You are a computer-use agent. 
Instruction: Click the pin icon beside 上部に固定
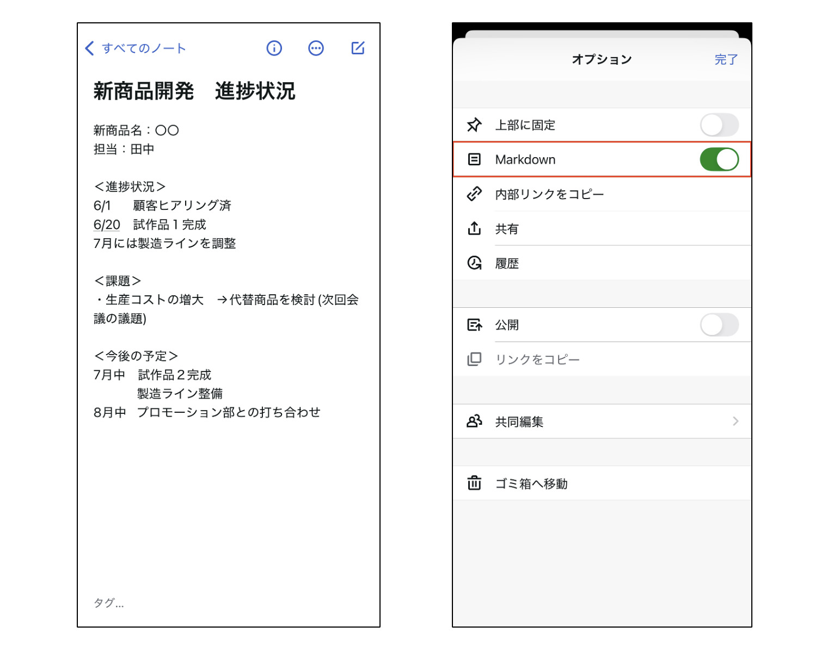[x=474, y=125]
